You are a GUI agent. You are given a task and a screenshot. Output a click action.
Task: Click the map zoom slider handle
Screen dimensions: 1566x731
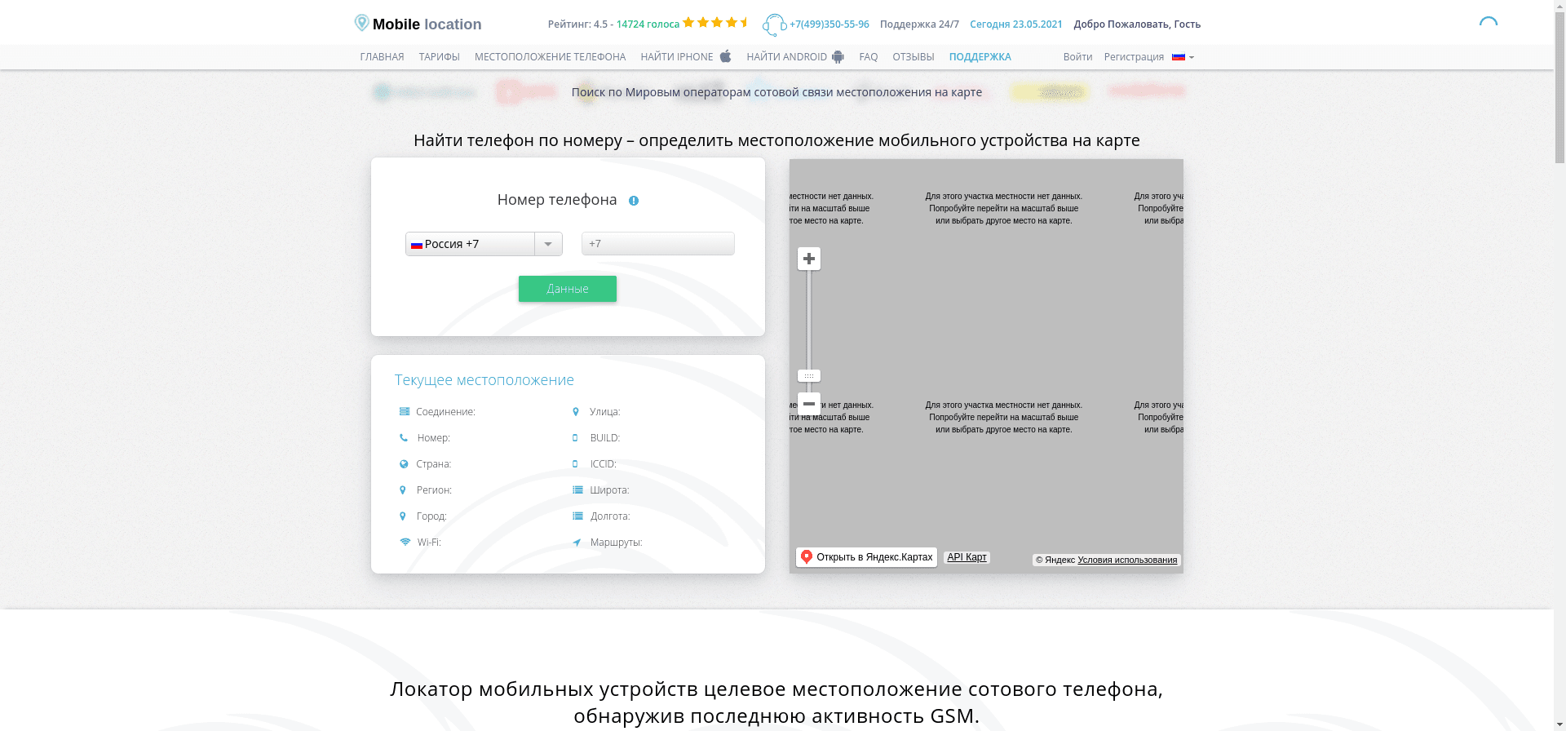tap(808, 376)
